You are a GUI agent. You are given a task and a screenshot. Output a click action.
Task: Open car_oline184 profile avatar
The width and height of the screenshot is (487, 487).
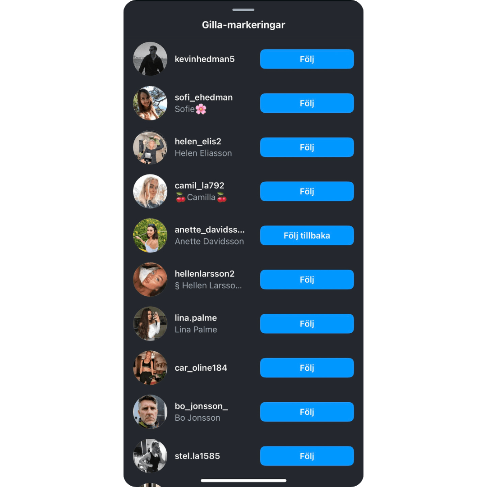[x=150, y=368]
